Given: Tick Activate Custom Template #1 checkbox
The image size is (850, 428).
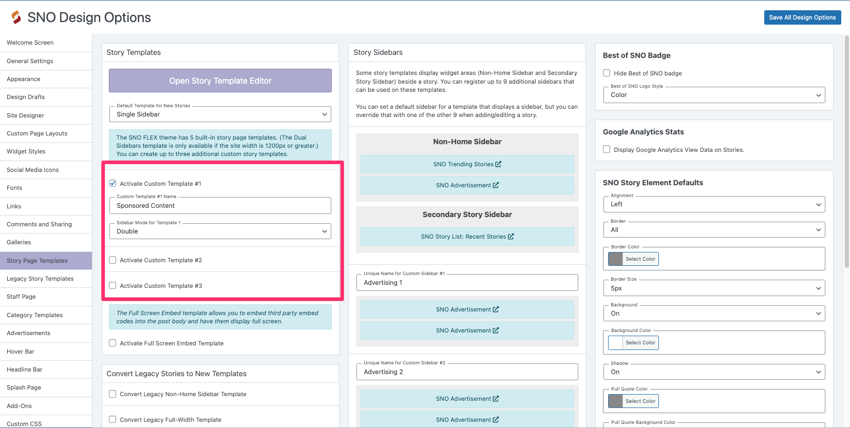Looking at the screenshot, I should click(x=112, y=183).
